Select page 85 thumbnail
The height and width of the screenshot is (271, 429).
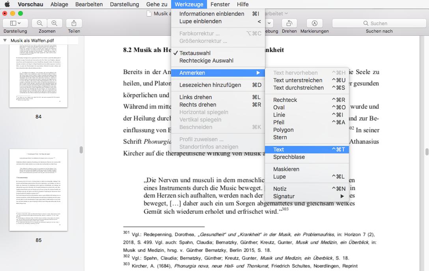38,190
